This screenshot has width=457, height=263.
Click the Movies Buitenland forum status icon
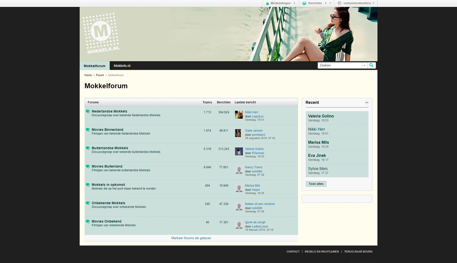click(x=88, y=166)
